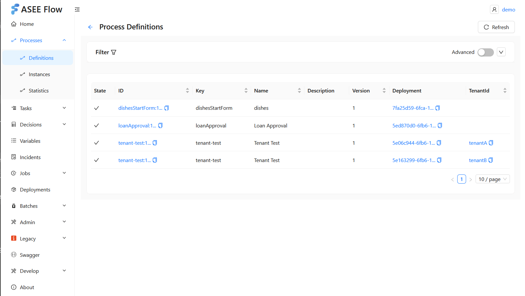Click the Refresh button

point(496,27)
